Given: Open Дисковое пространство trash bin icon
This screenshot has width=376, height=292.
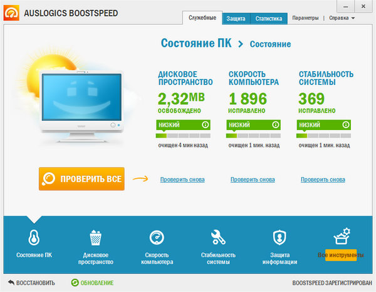Looking at the screenshot, I should click(x=96, y=238).
